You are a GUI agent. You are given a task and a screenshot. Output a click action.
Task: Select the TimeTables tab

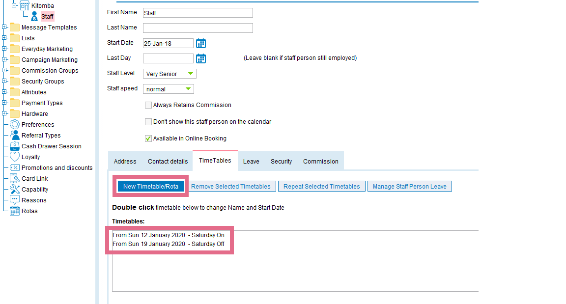[215, 161]
